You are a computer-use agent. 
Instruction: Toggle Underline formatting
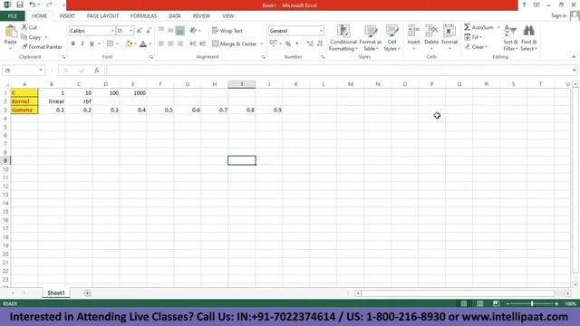92,43
